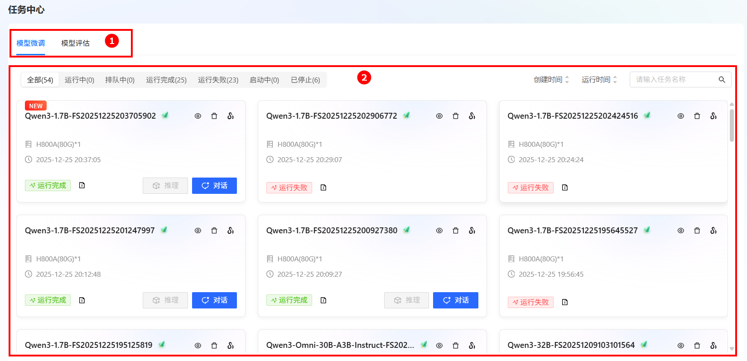This screenshot has height=361, width=747.
Task: Filter tasks by 运行完成(25)
Action: [x=166, y=80]
